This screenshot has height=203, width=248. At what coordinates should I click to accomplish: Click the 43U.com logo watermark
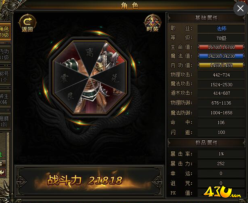[x=222, y=192]
